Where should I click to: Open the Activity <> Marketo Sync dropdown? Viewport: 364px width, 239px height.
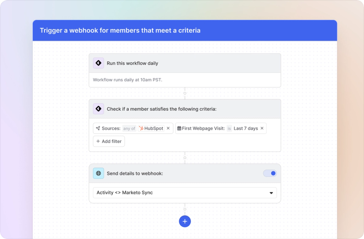pyautogui.click(x=185, y=193)
